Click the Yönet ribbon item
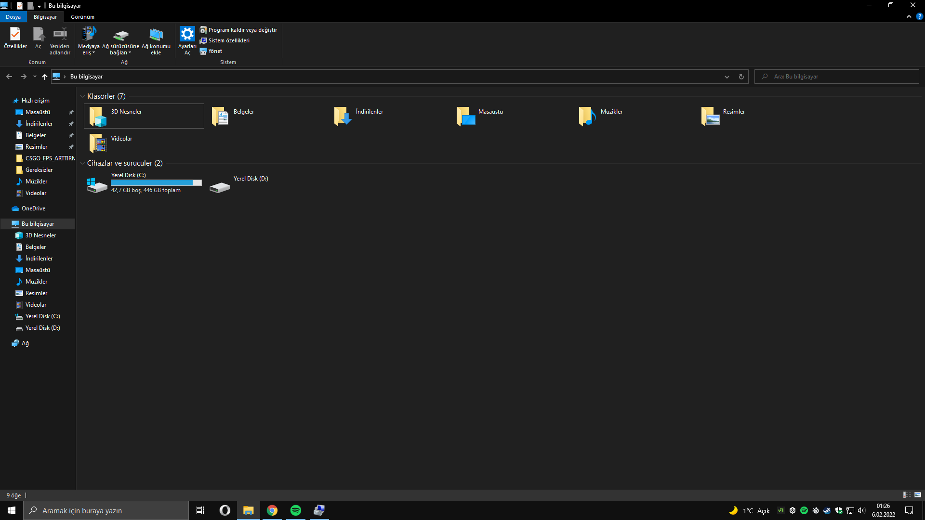The width and height of the screenshot is (925, 520). click(x=215, y=51)
